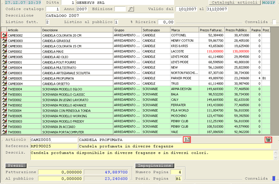The height and width of the screenshot is (184, 279).
Task: Select the red price 110,000000 cell
Action: pyautogui.click(x=212, y=51)
